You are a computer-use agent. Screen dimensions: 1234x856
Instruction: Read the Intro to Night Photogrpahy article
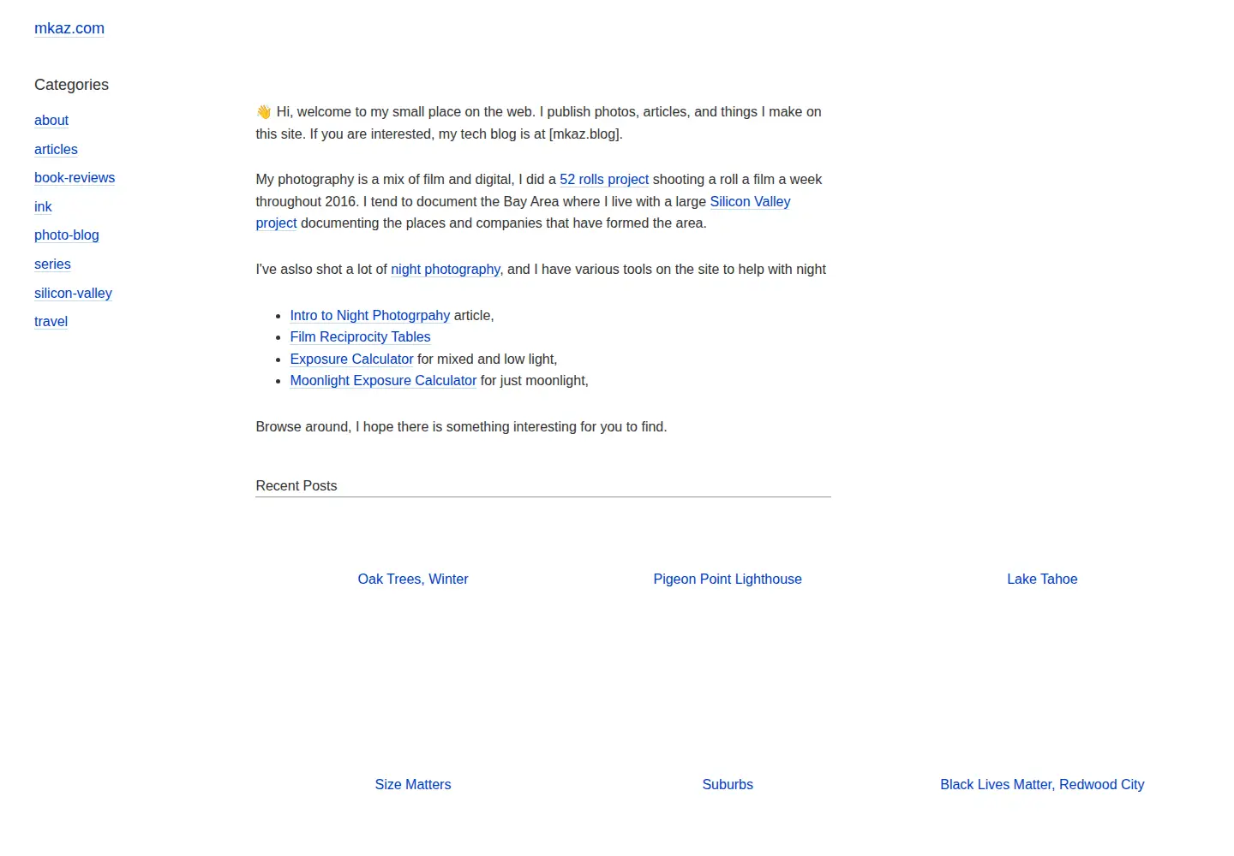[369, 316]
